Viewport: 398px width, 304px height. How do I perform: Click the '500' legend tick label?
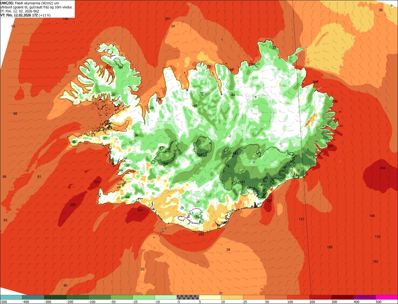click(x=379, y=302)
